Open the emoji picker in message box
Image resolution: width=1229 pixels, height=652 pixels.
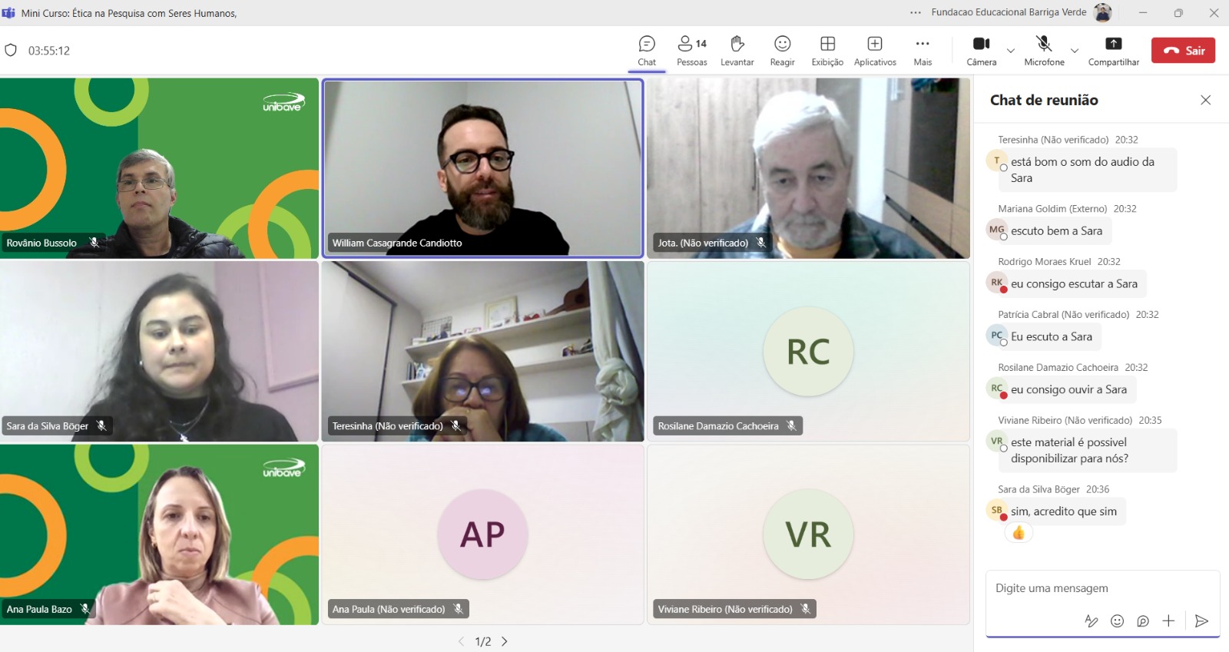click(x=1117, y=621)
